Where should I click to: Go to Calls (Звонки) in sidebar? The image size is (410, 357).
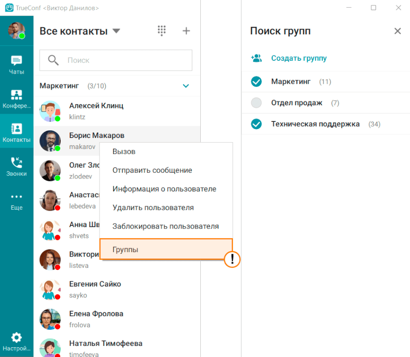coord(17,166)
